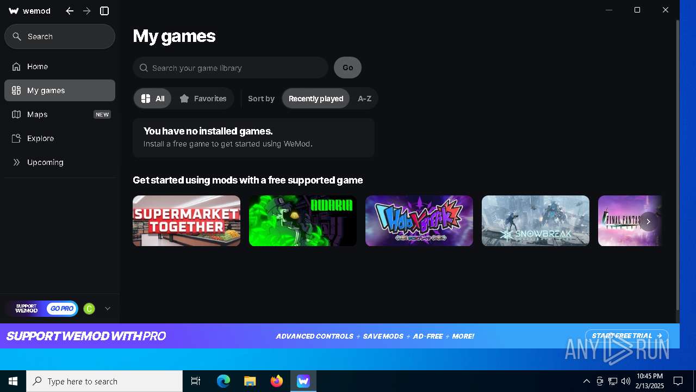696x392 pixels.
Task: Launch Firefox from taskbar
Action: click(276, 381)
